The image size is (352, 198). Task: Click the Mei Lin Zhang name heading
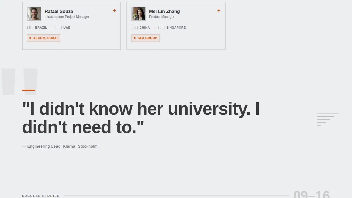(x=164, y=11)
